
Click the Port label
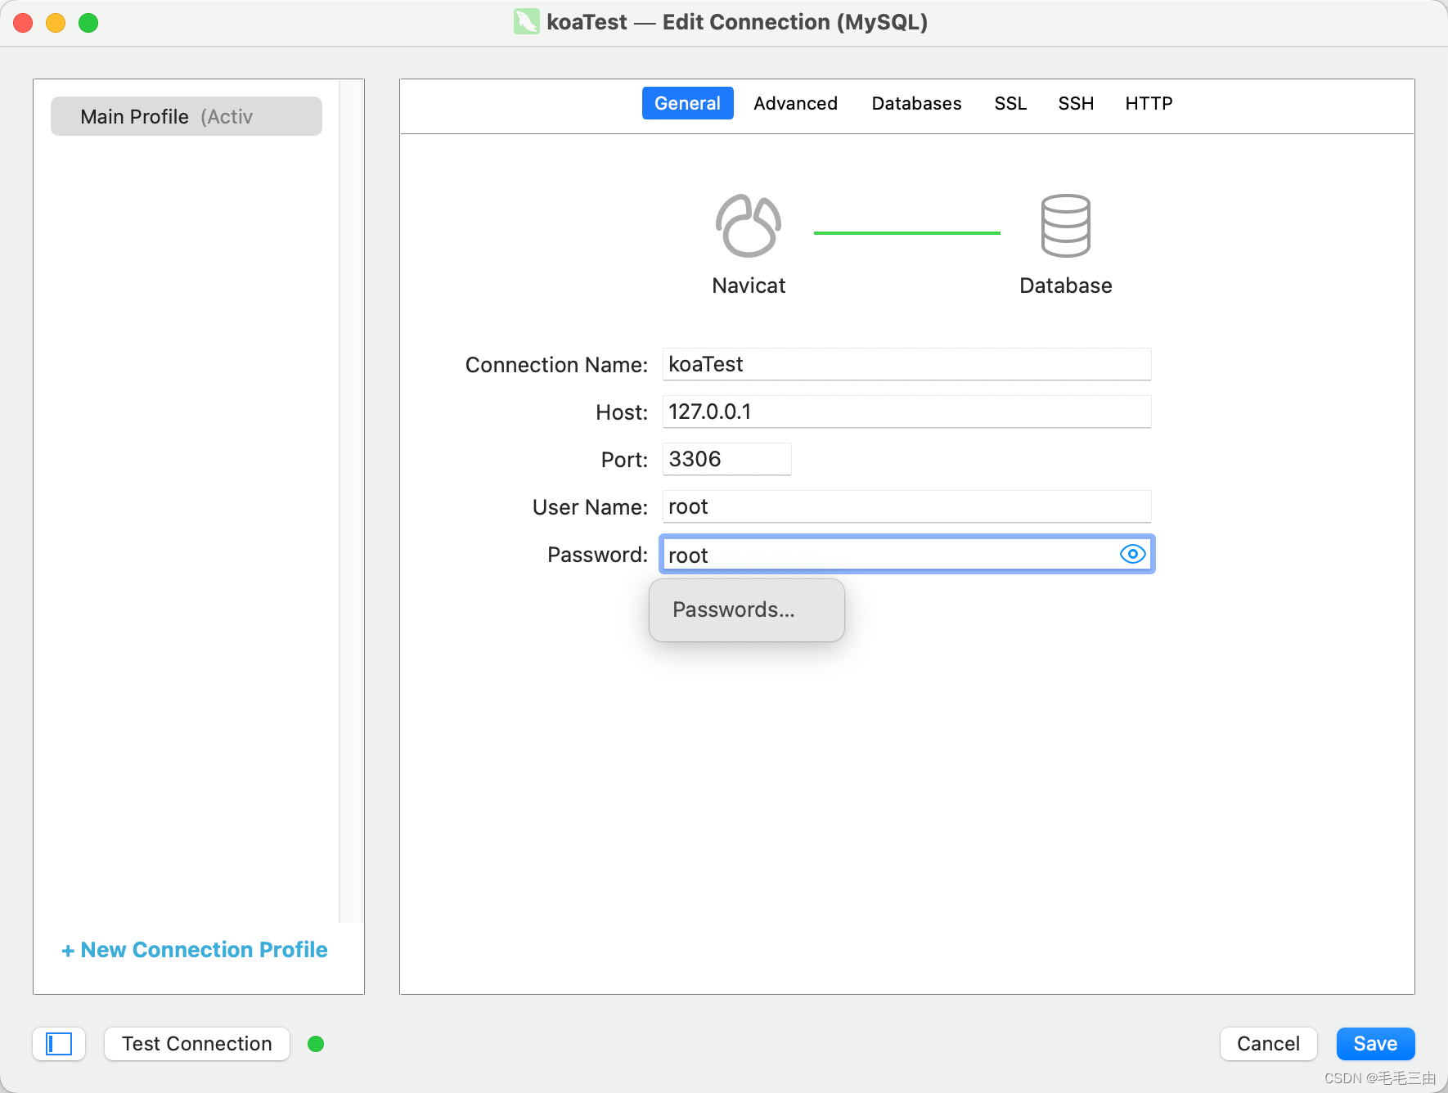[624, 460]
